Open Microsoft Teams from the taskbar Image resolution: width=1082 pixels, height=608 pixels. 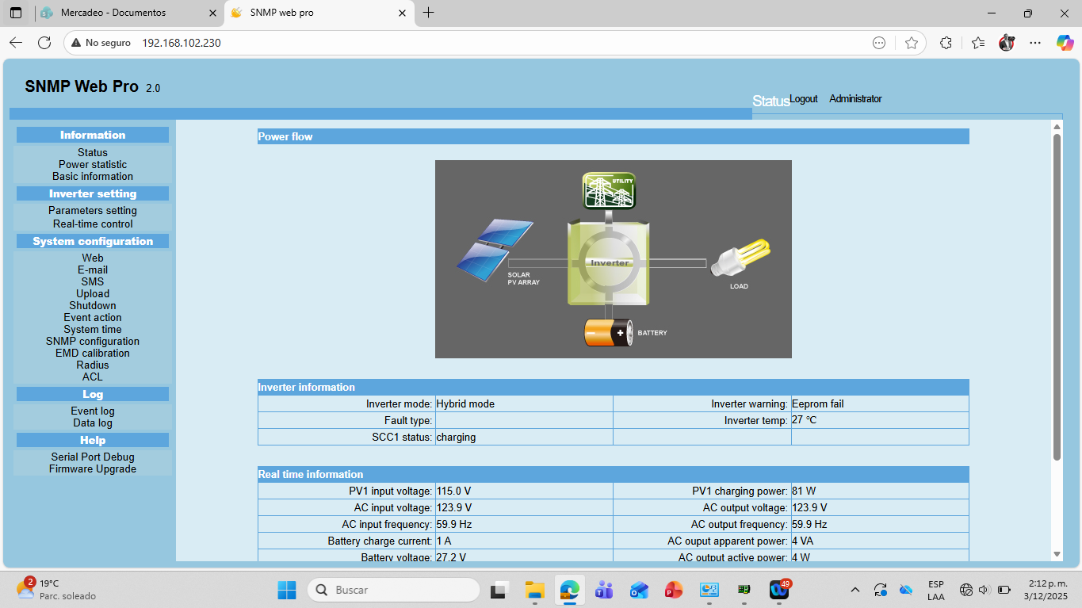pos(604,590)
